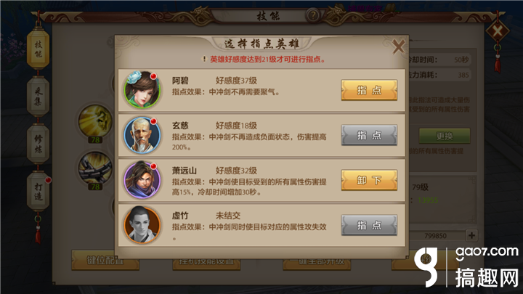This screenshot has height=294, width=523.
Task: Select the level 78 chain skill icon
Action: click(95, 169)
